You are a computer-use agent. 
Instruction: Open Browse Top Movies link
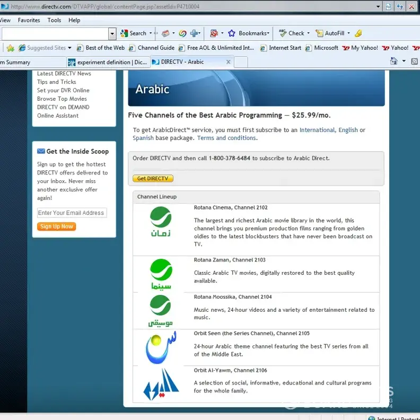(62, 99)
